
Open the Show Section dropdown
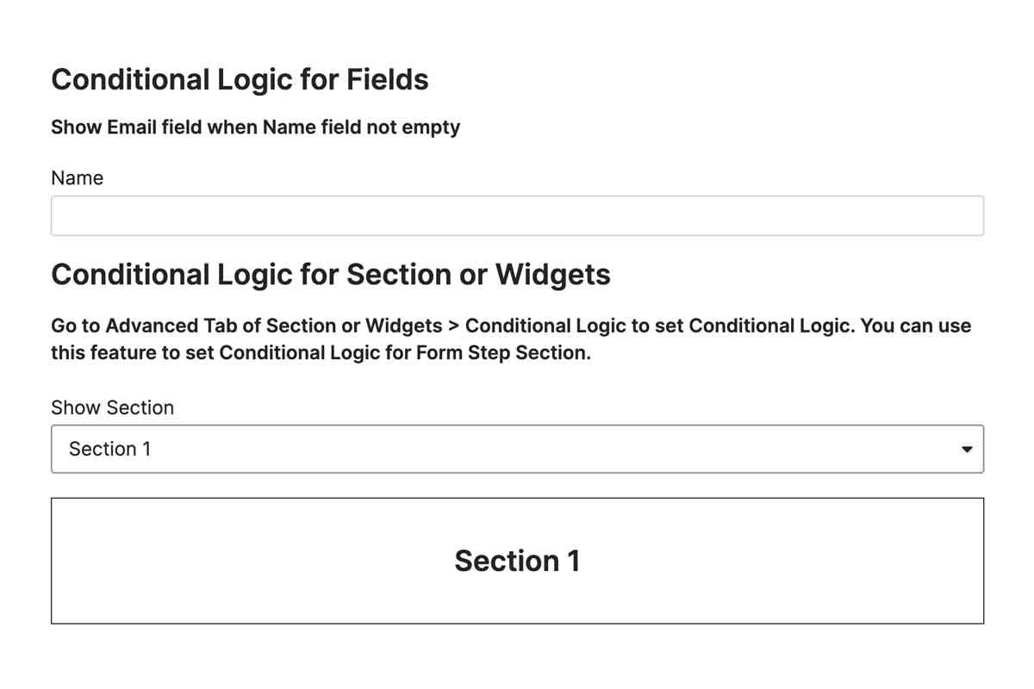click(x=517, y=449)
